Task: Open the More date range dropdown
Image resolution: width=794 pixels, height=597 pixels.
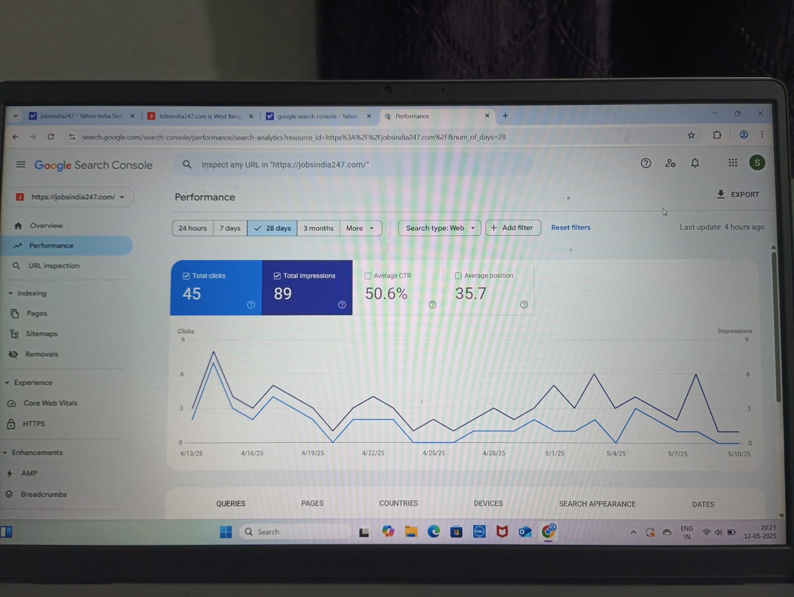Action: pyautogui.click(x=361, y=228)
